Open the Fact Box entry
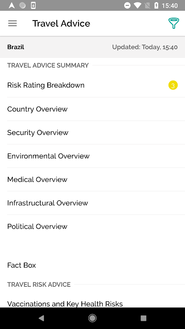The image size is (185, 329). tap(92, 265)
